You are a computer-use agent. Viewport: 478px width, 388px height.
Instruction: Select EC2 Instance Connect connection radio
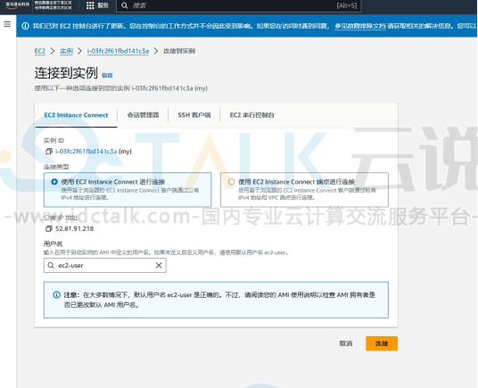click(x=54, y=182)
